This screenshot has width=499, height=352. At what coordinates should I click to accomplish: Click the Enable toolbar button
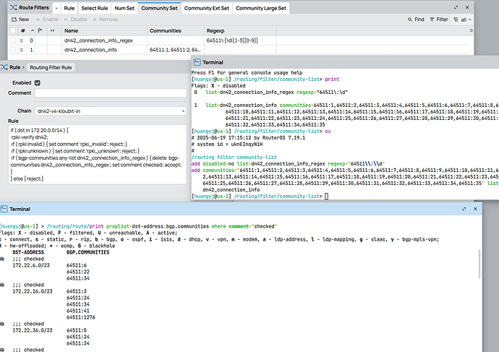tap(48, 20)
